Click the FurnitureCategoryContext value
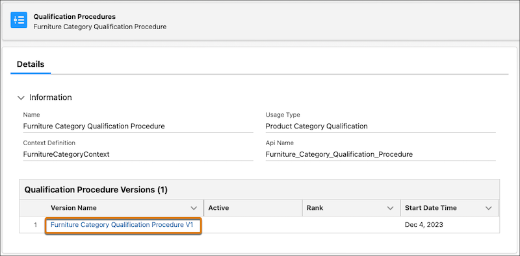The height and width of the screenshot is (256, 520). pos(66,154)
